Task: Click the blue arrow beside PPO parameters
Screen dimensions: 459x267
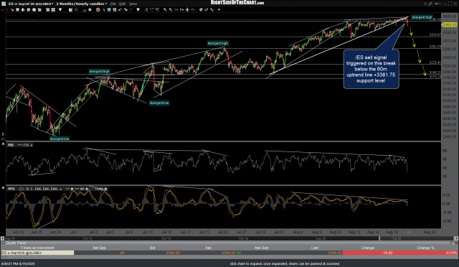Action: (x=60, y=189)
